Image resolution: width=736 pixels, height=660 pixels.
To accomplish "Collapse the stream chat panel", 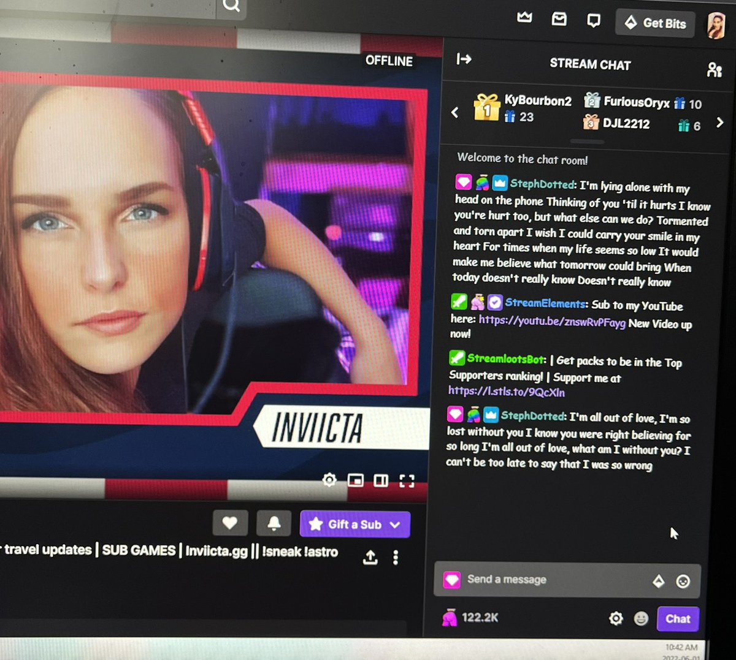I will coord(464,59).
